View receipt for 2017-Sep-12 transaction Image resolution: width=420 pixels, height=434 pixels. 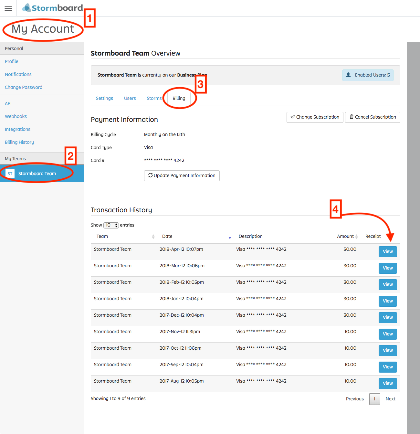tap(388, 367)
